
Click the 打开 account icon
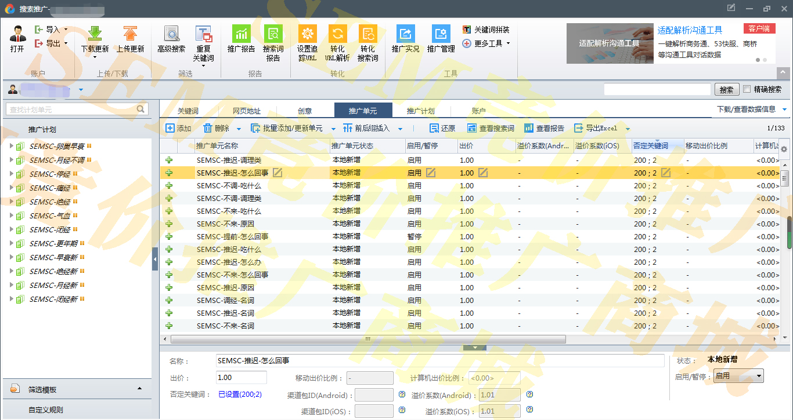click(17, 34)
